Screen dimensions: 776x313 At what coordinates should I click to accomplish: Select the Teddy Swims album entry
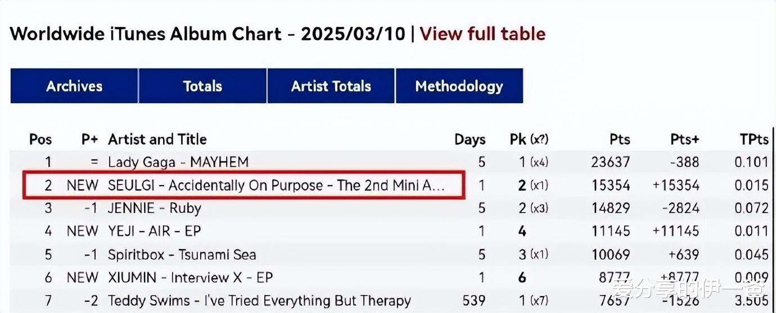[259, 301]
